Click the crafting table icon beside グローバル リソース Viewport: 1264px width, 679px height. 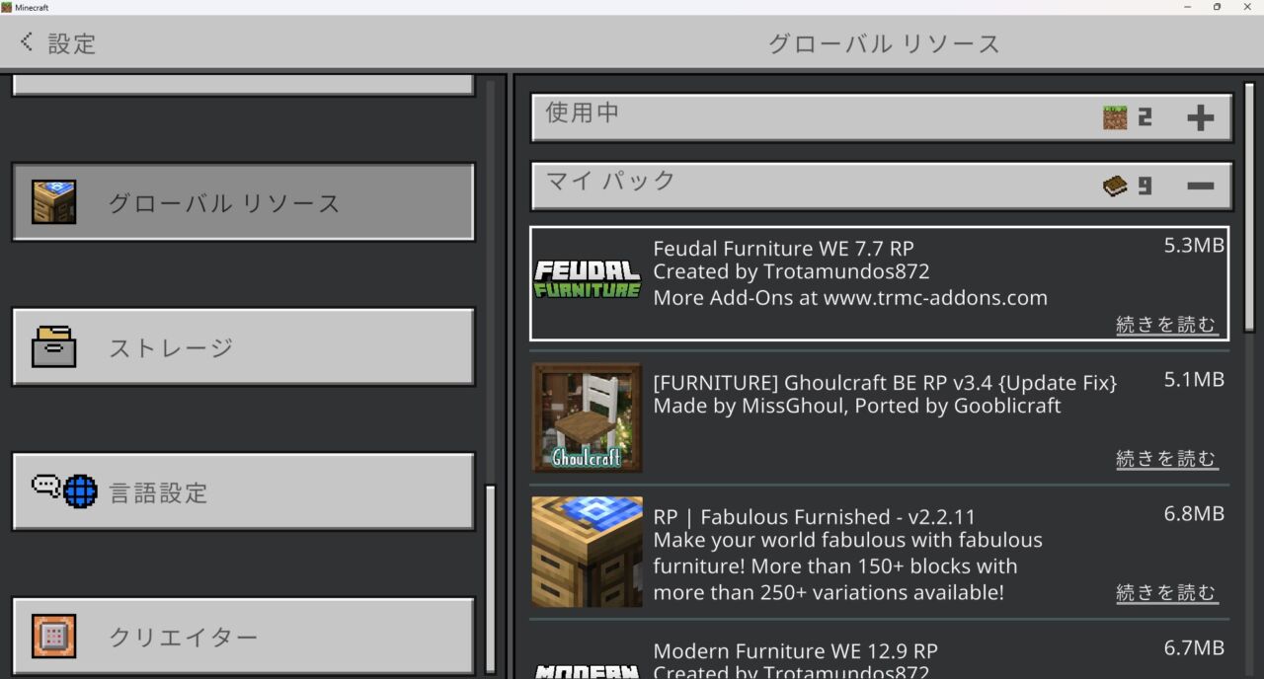click(x=53, y=201)
